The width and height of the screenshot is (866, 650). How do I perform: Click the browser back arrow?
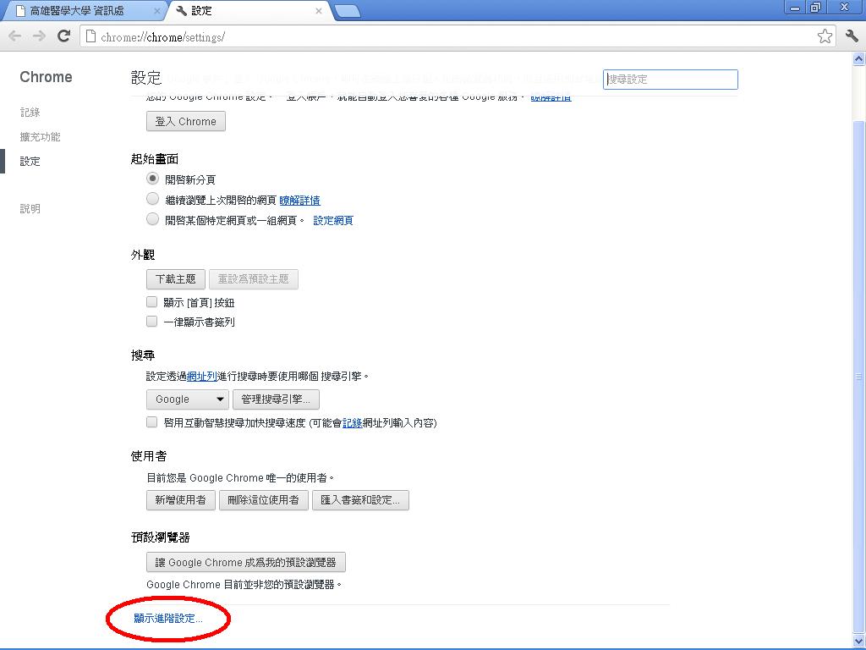tap(15, 36)
